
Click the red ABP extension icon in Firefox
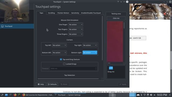[x=165, y=14]
